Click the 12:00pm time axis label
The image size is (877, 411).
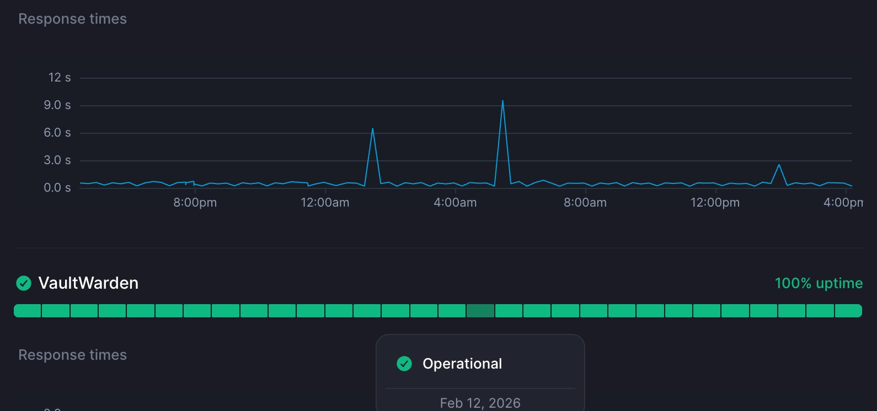[x=715, y=203]
